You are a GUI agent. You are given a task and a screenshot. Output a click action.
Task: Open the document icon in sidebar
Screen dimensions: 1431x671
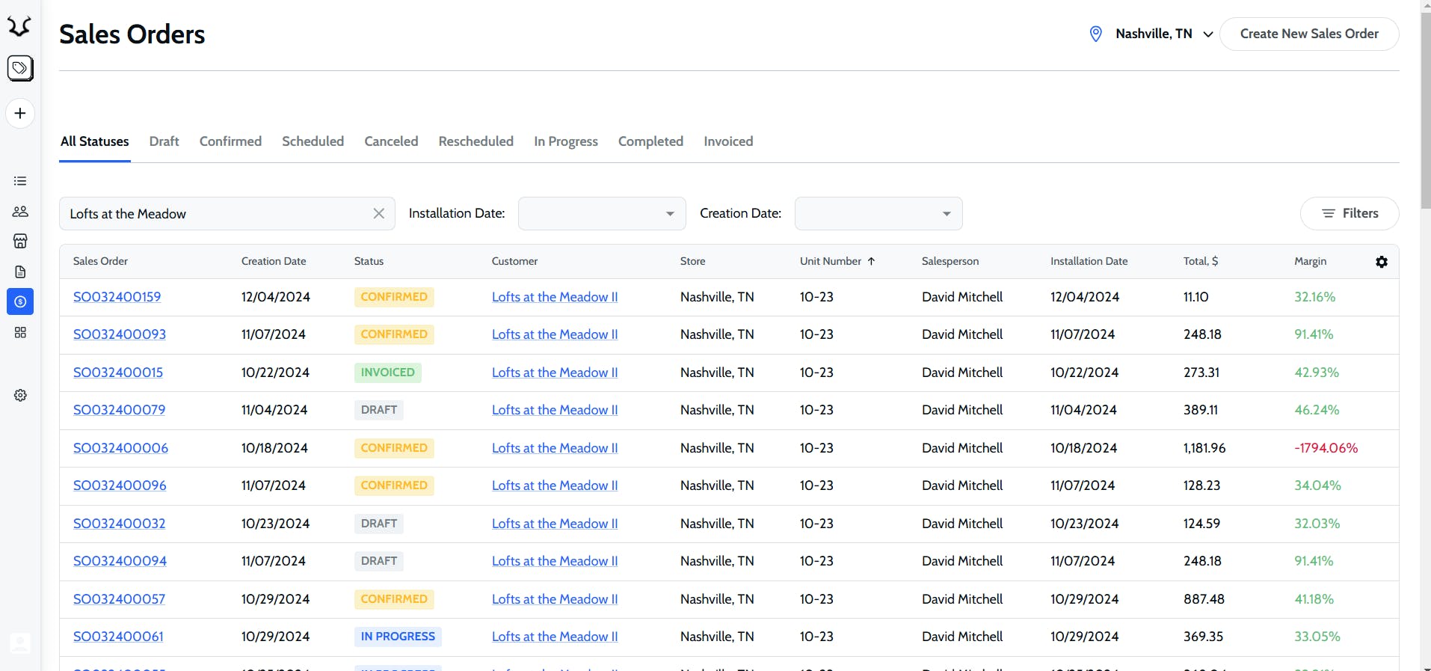[x=20, y=272]
